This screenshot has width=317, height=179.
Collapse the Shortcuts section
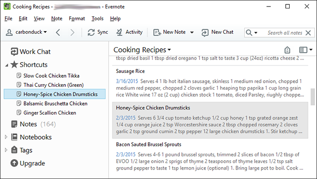tap(6, 65)
